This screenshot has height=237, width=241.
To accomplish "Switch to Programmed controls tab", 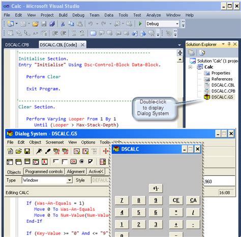I will point(44,172).
